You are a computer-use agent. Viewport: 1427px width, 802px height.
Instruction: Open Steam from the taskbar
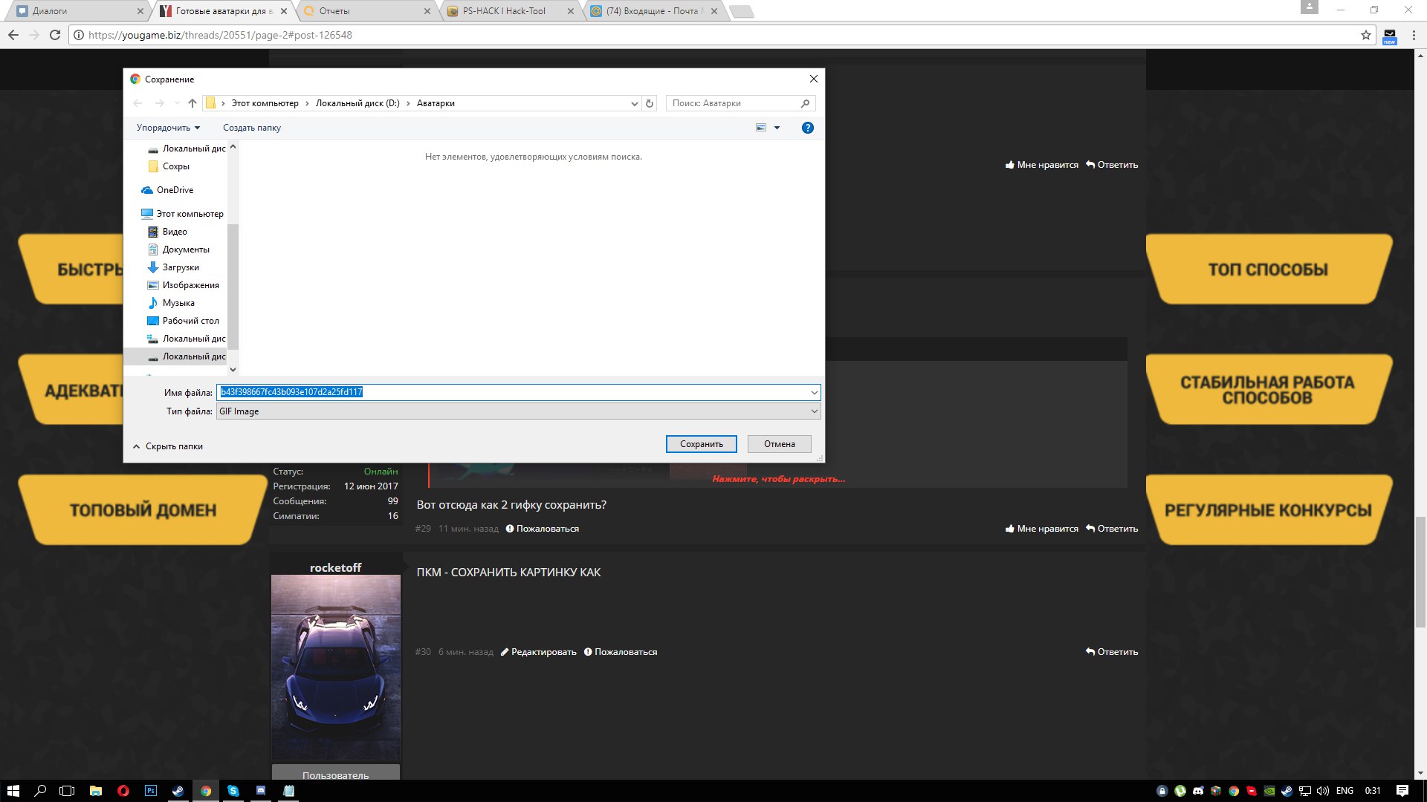(178, 791)
